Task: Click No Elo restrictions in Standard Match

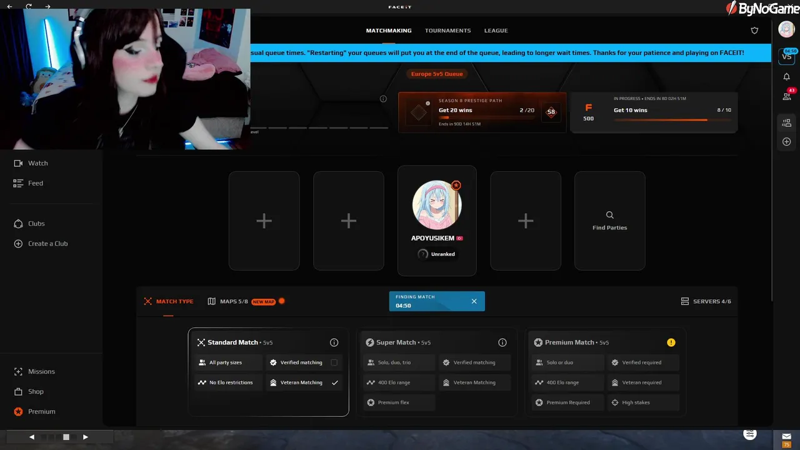Action: pos(229,382)
